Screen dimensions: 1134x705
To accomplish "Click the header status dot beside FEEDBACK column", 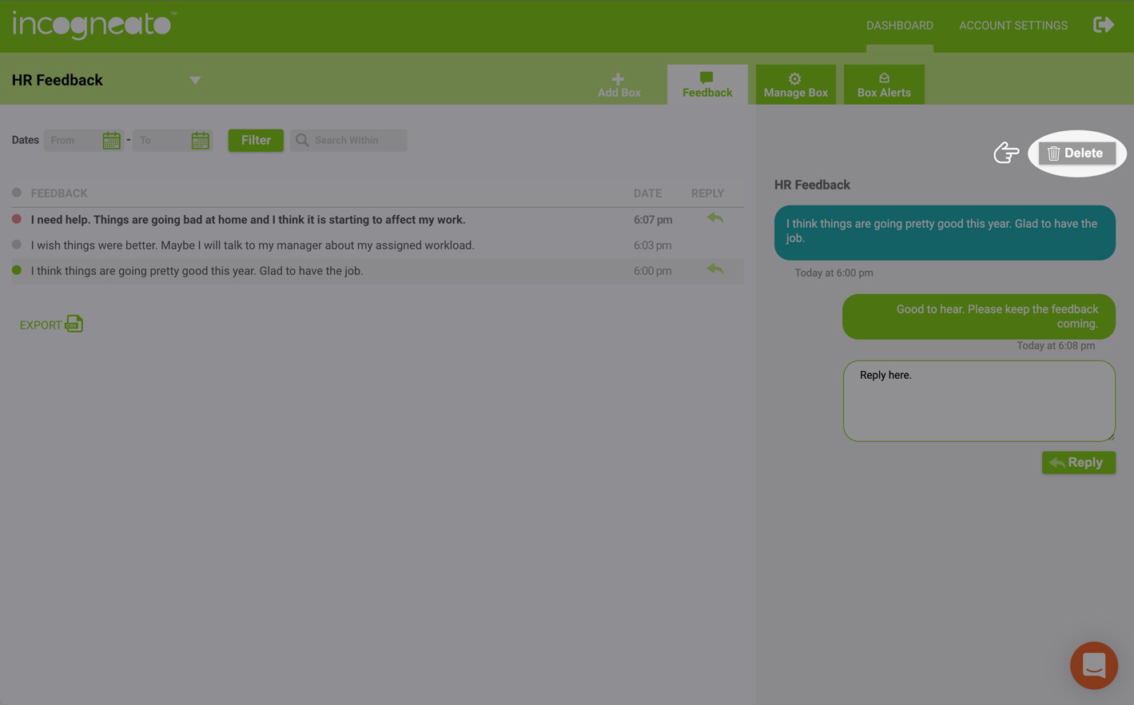I will tap(17, 193).
